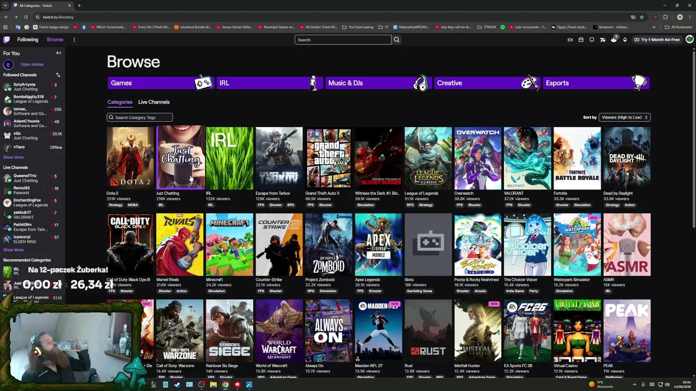Viewport: 696px width, 391px height.
Task: Switch to the Live Channels tab
Action: (x=154, y=102)
